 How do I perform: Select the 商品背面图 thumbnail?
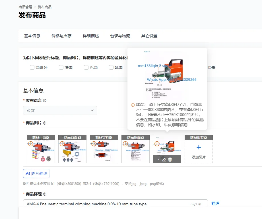(x=72, y=149)
